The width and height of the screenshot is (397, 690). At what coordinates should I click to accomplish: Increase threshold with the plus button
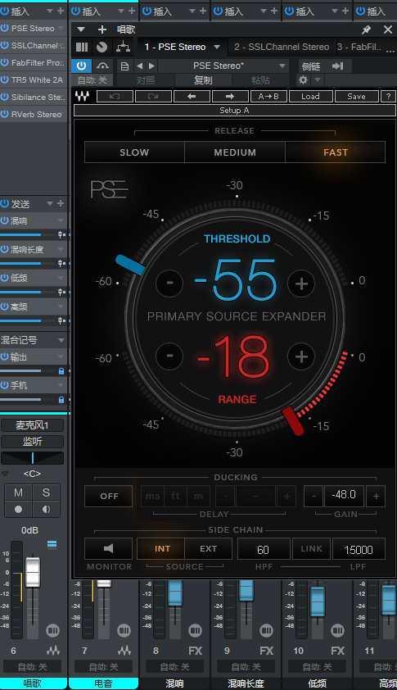[x=301, y=284]
